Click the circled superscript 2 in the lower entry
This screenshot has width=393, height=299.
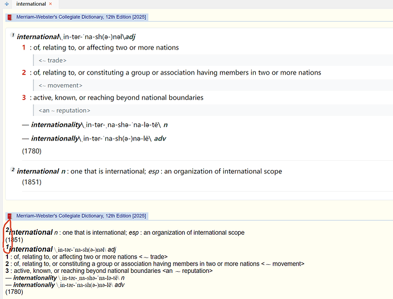point(7,230)
